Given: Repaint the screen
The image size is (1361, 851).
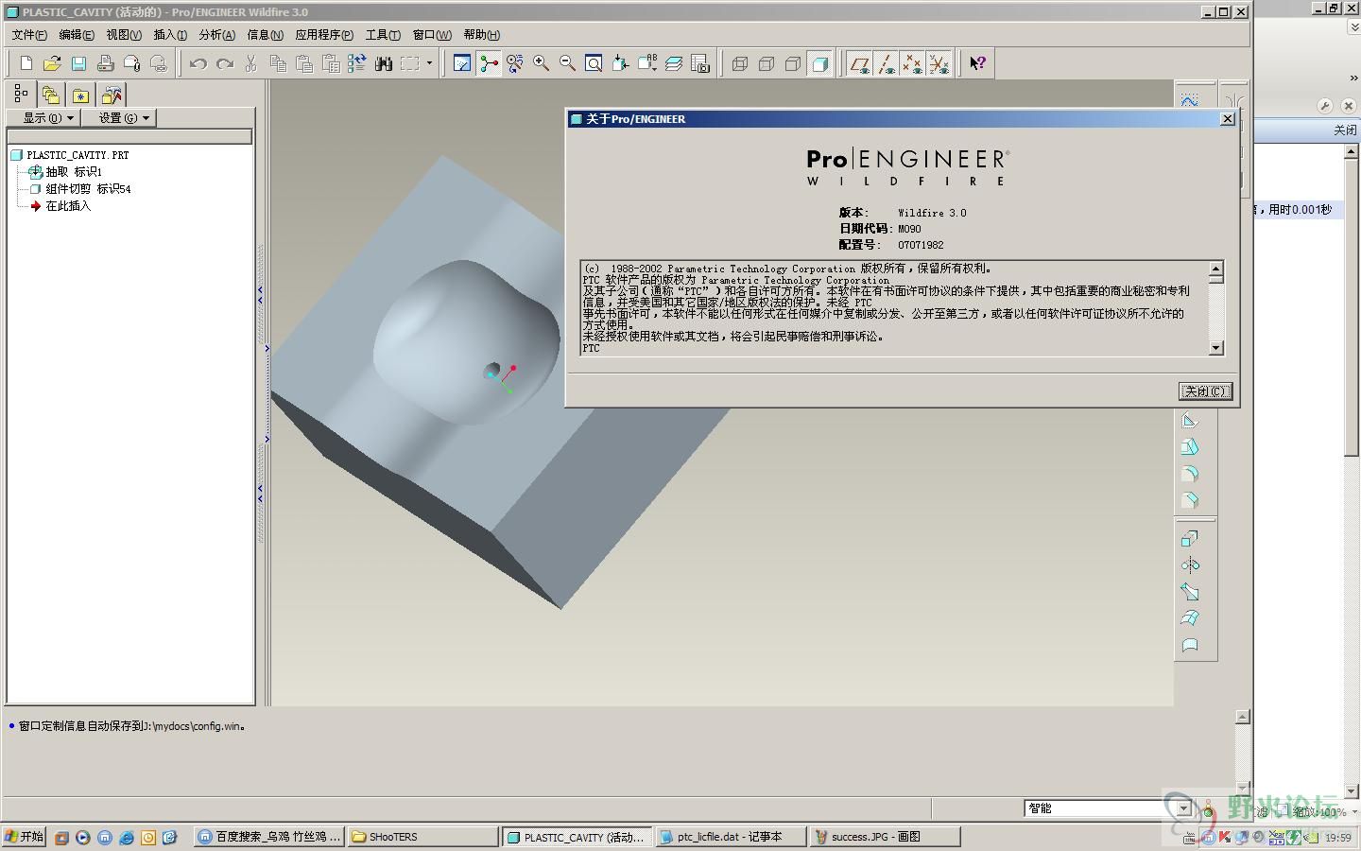Looking at the screenshot, I should click(461, 63).
